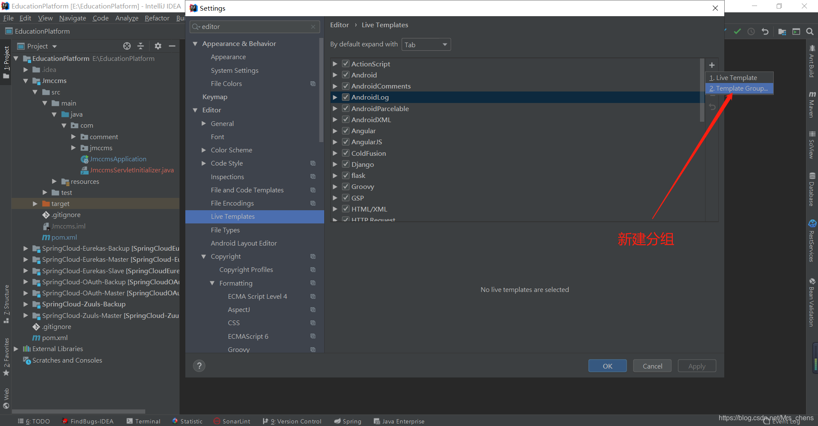This screenshot has height=426, width=818.
Task: Open the Terminal tool window
Action: (x=144, y=421)
